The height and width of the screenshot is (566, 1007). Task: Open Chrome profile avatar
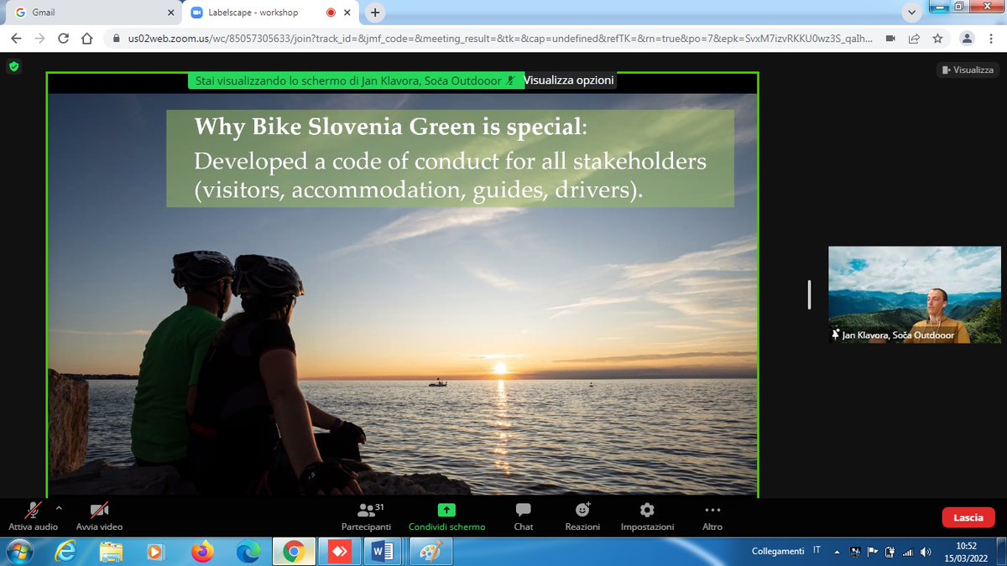coord(968,39)
